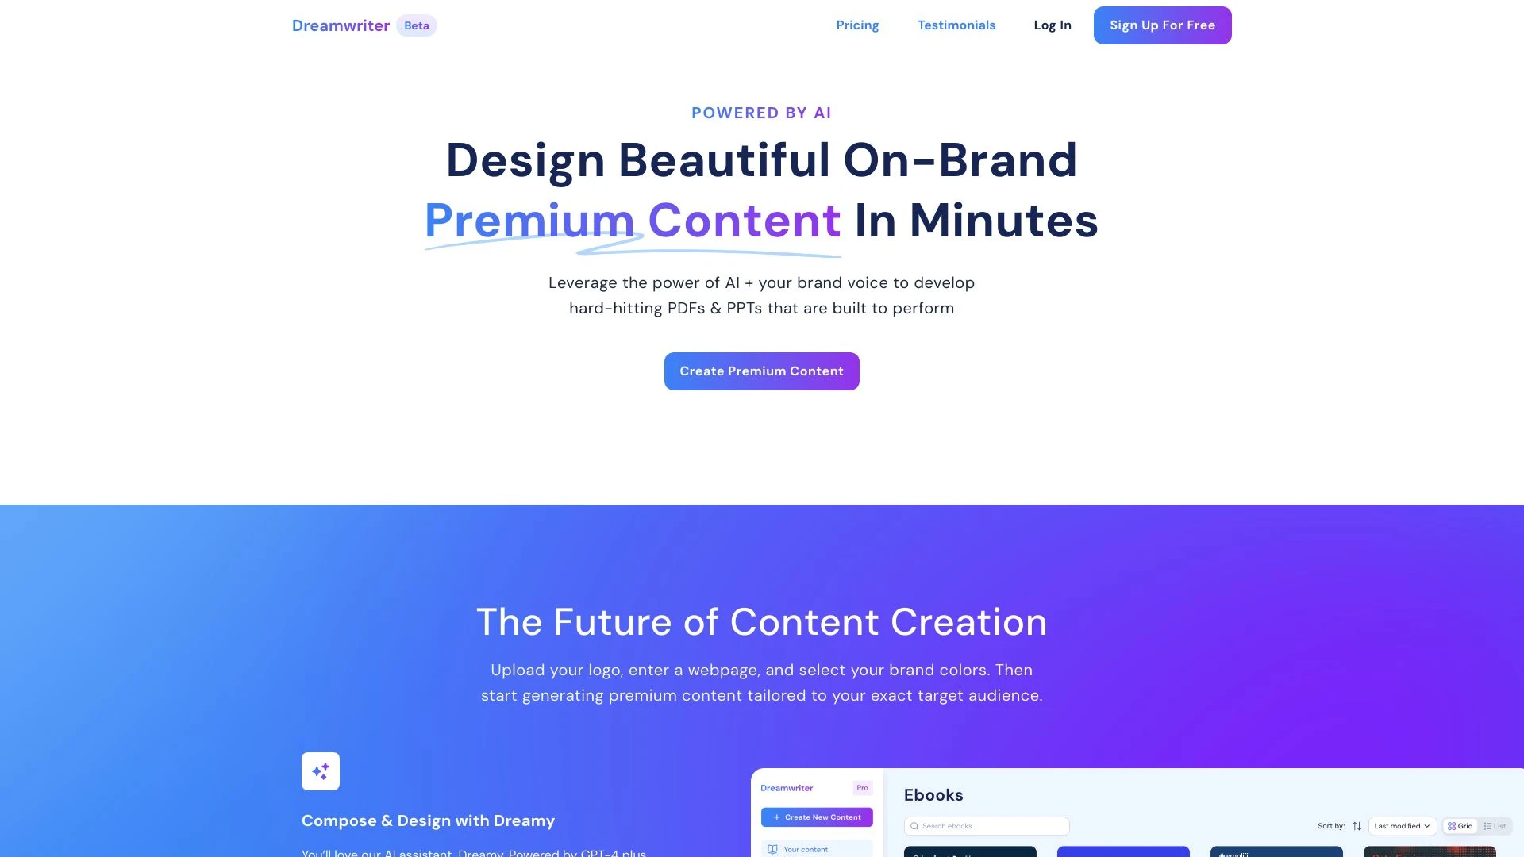Click the Log In link in navbar
The width and height of the screenshot is (1524, 857).
1052,25
